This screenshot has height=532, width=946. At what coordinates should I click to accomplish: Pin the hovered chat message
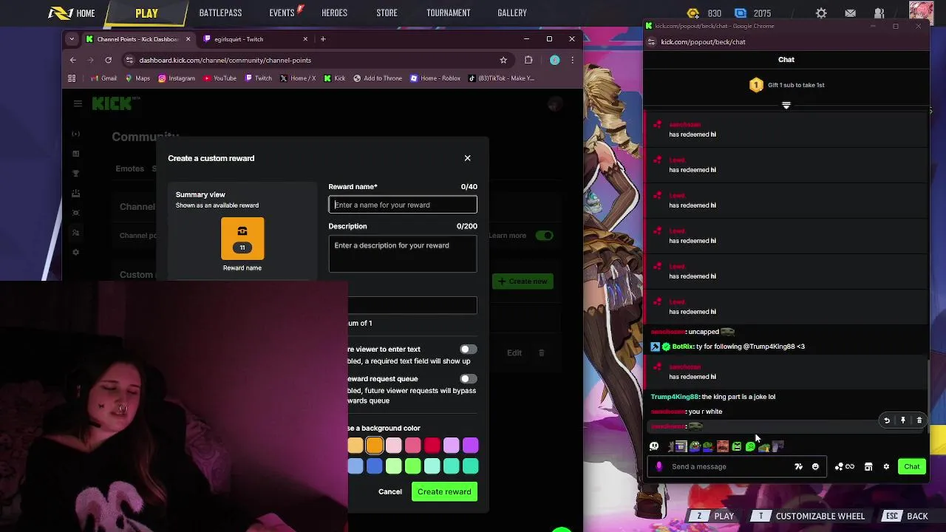pyautogui.click(x=903, y=420)
